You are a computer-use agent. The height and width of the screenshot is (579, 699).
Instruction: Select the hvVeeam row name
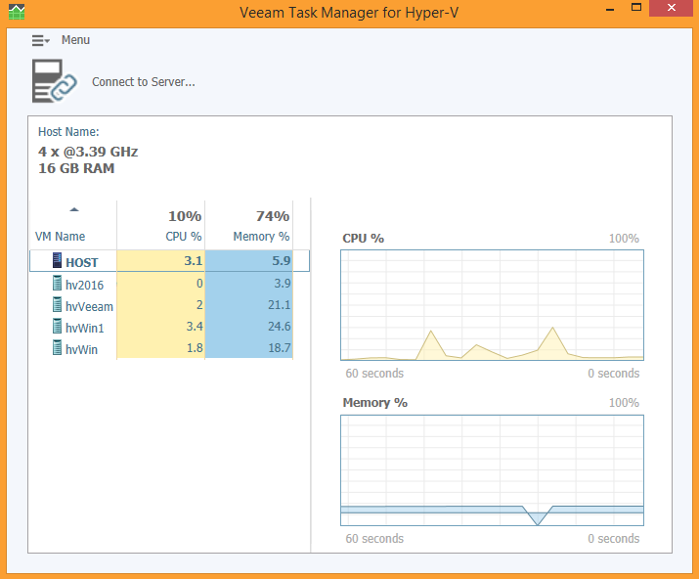coord(89,307)
